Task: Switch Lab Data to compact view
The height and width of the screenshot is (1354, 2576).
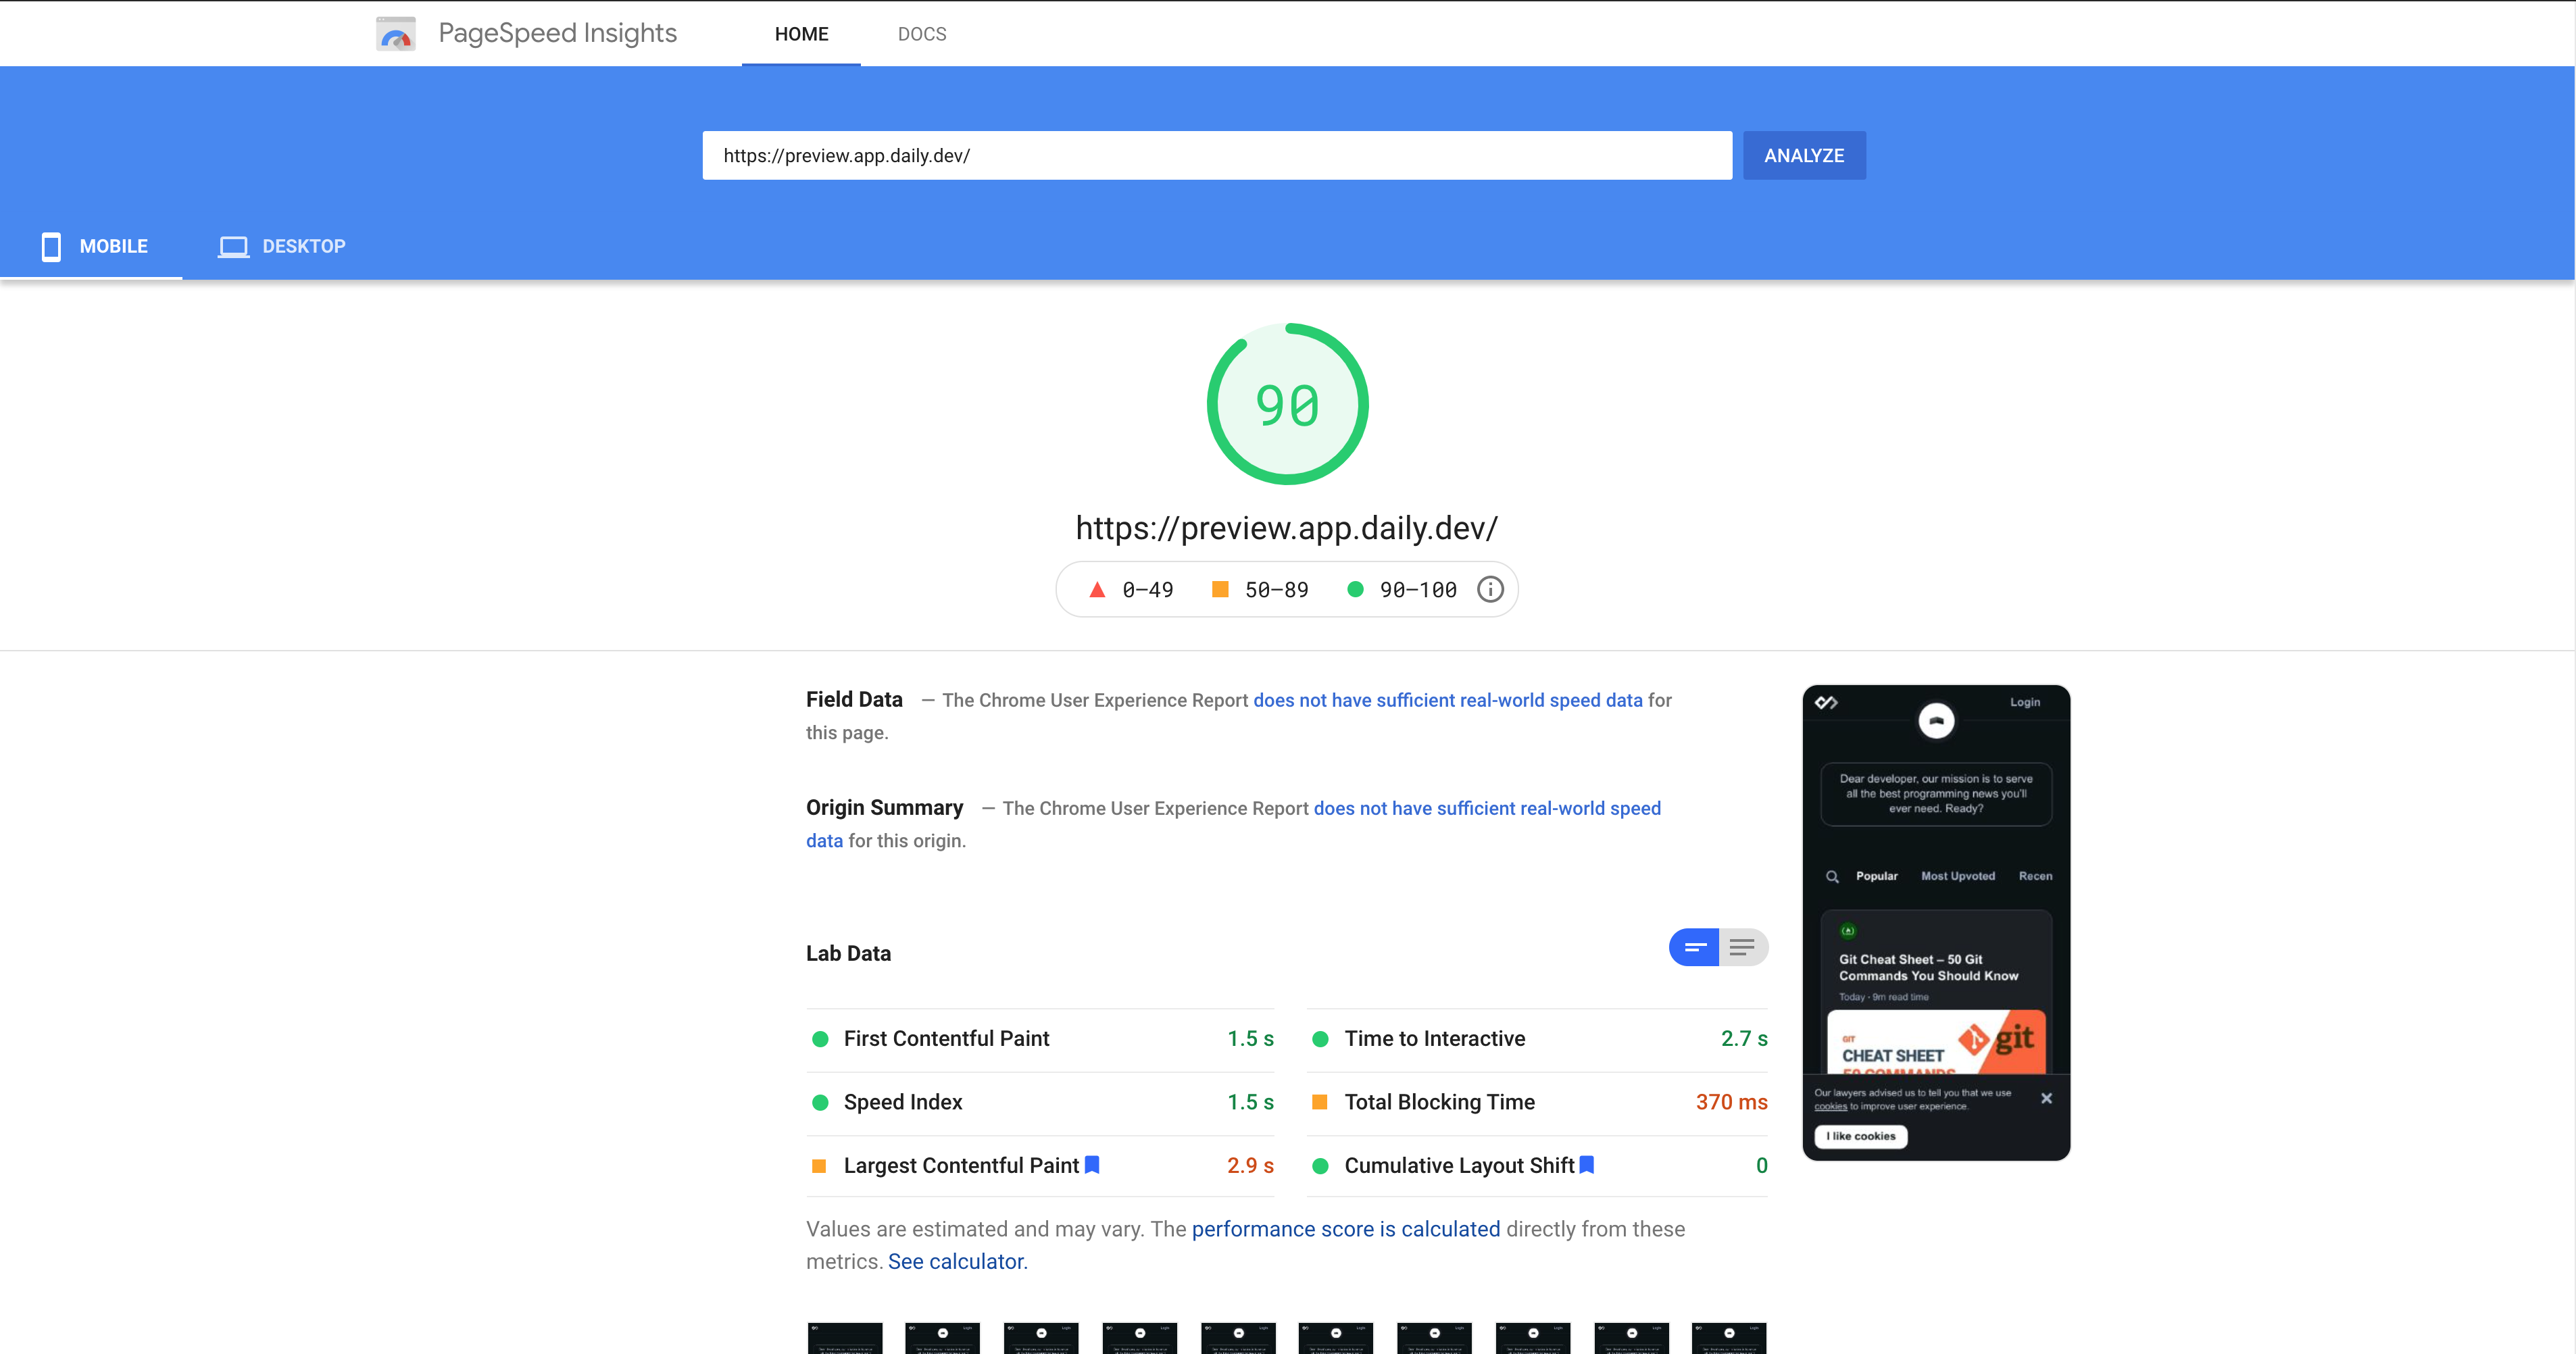Action: tap(1695, 947)
